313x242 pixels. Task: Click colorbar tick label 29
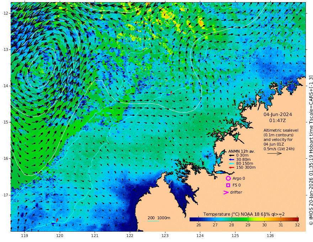coord(248,225)
